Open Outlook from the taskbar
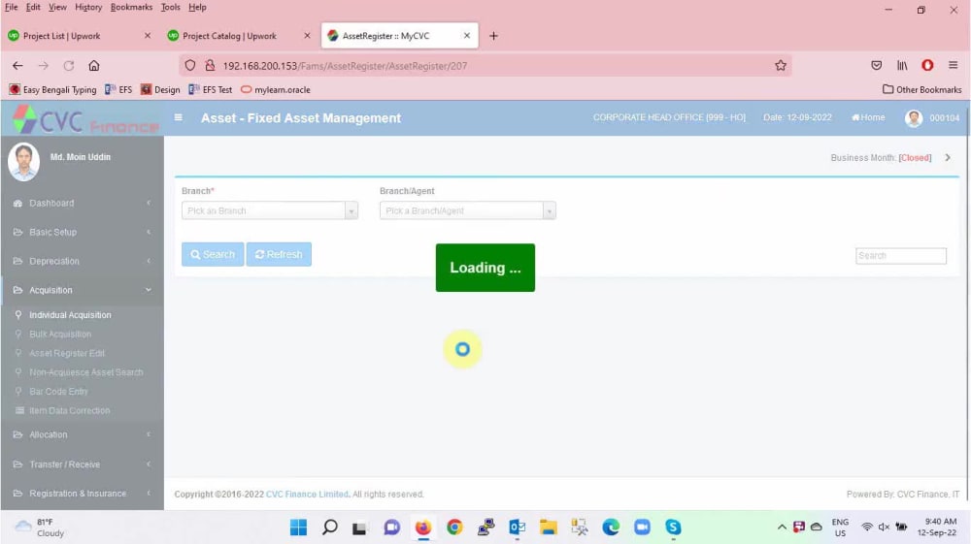 coord(518,528)
